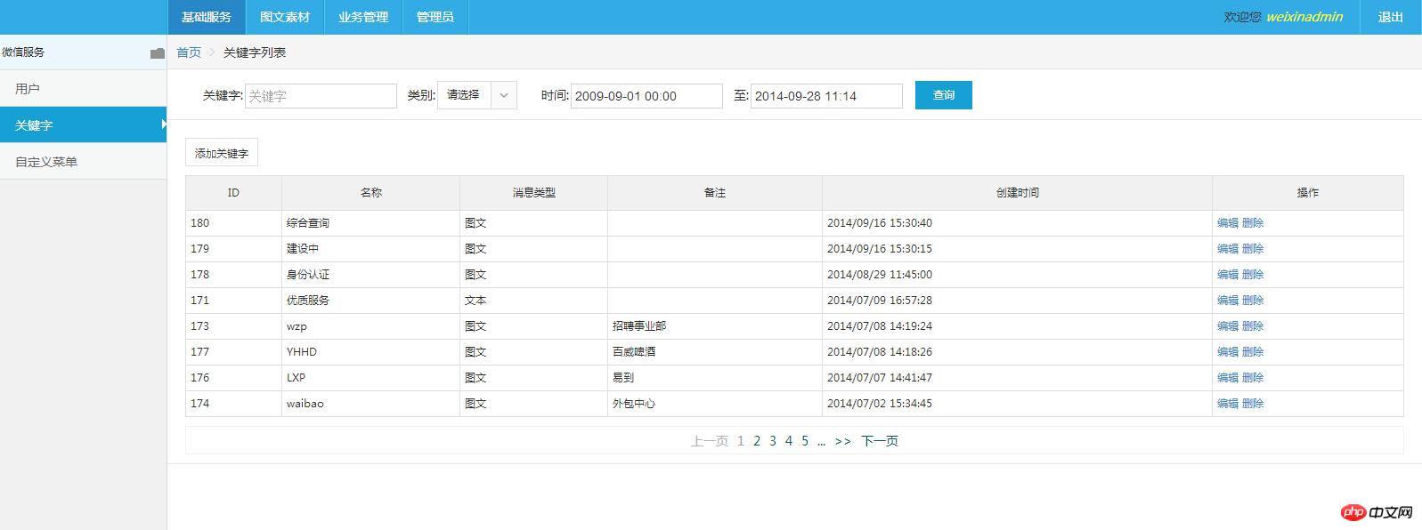Delete the wzp row
This screenshot has height=530, width=1422.
[x=1253, y=326]
